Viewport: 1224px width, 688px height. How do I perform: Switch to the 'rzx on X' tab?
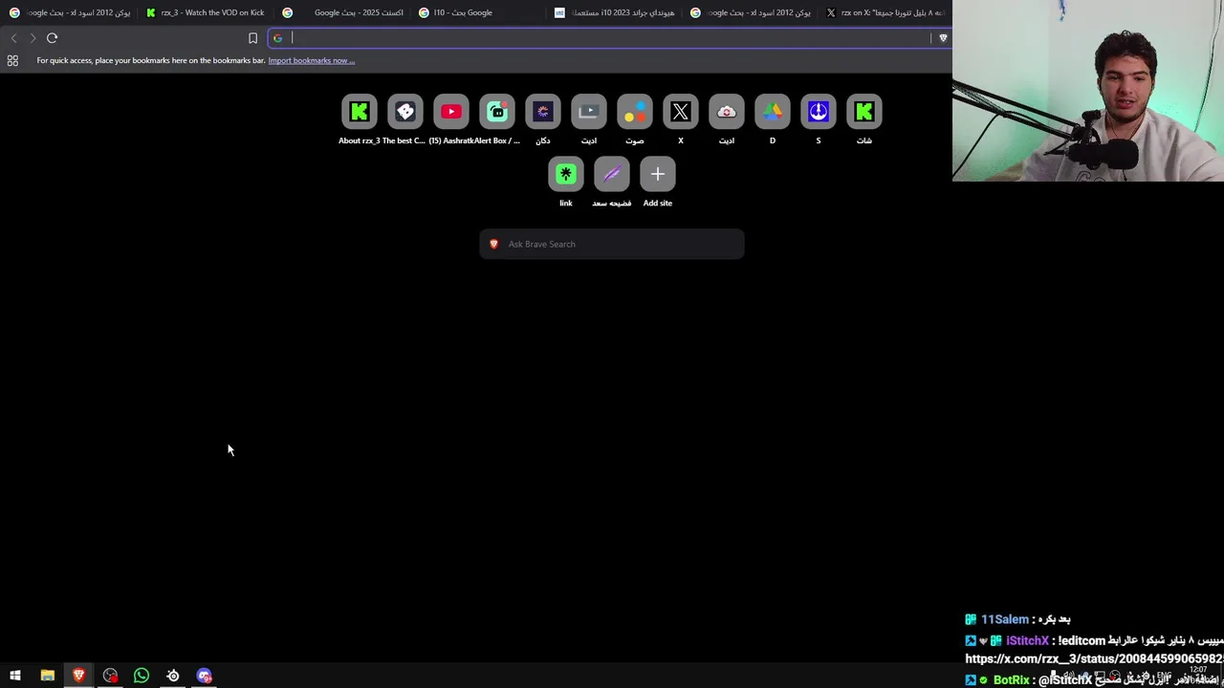886,12
